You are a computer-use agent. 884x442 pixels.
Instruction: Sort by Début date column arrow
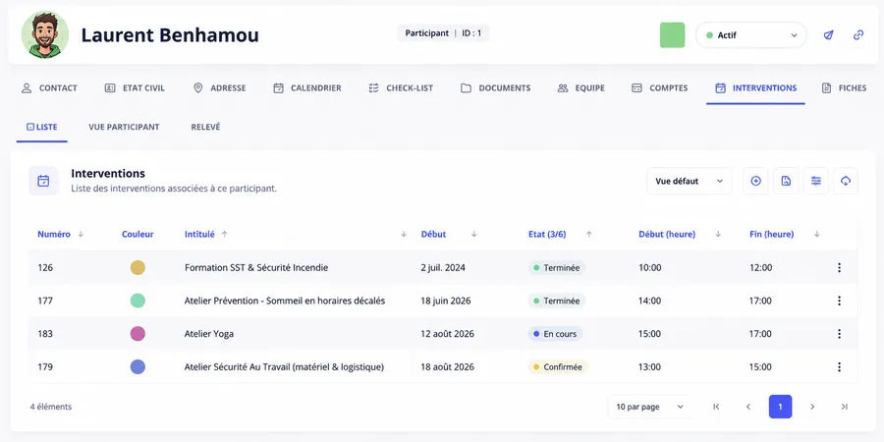coord(474,234)
